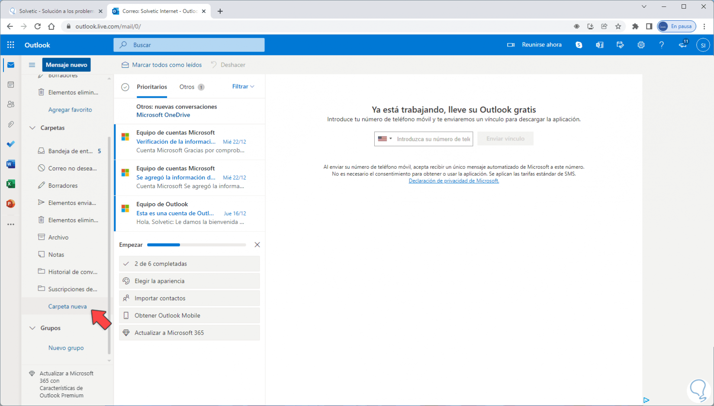Select the Correo Outlook browser tab
714x406 pixels.
click(x=159, y=11)
